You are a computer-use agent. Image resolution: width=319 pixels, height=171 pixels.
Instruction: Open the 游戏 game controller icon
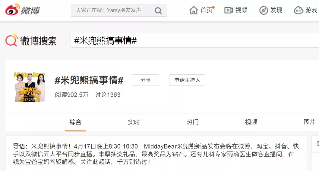[x=298, y=10]
